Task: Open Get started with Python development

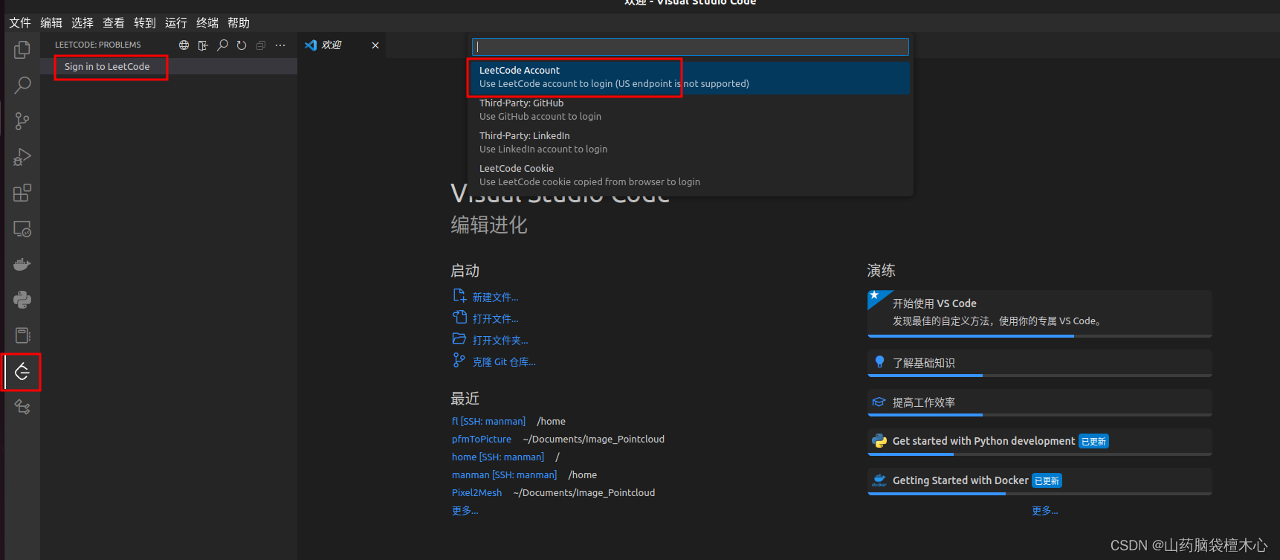Action: click(1039, 442)
